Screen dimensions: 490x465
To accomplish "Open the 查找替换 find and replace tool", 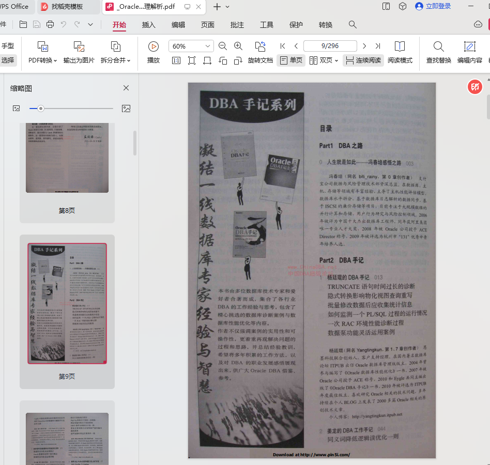I will pos(438,52).
